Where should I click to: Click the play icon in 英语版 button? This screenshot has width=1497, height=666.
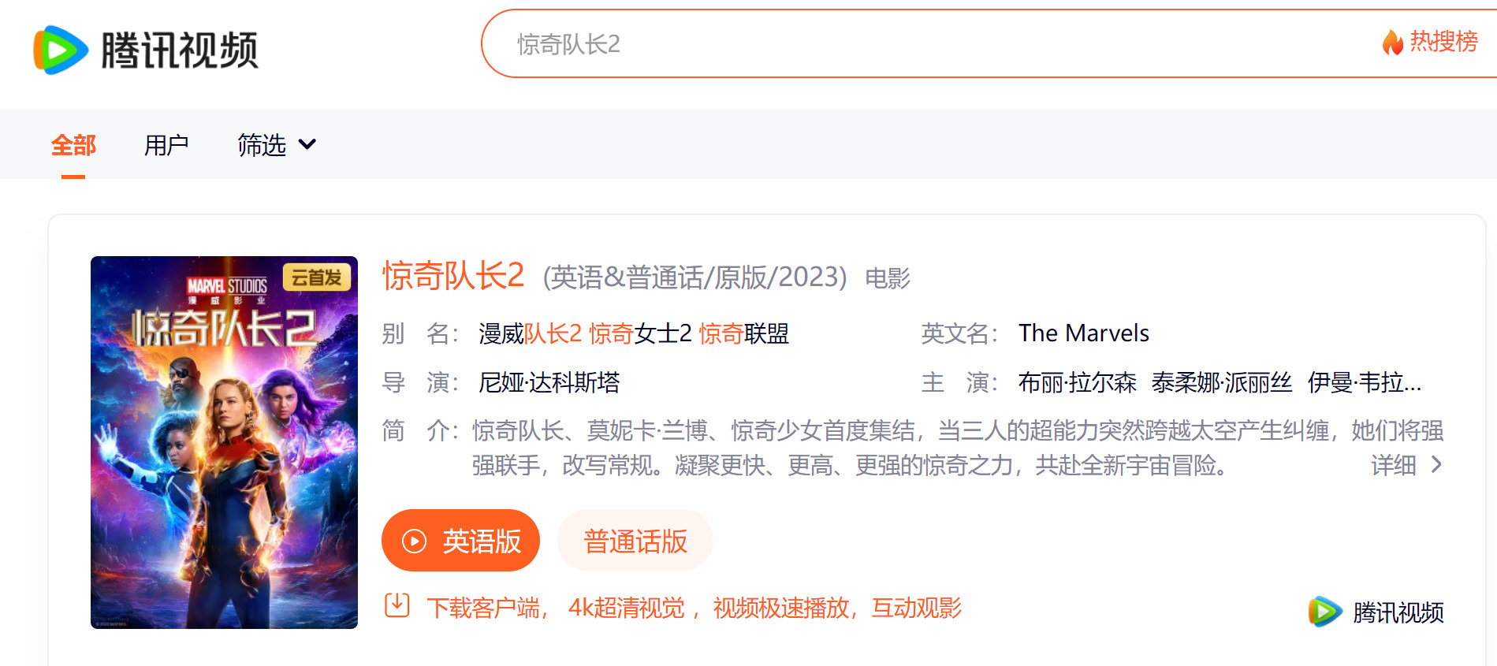[x=414, y=541]
